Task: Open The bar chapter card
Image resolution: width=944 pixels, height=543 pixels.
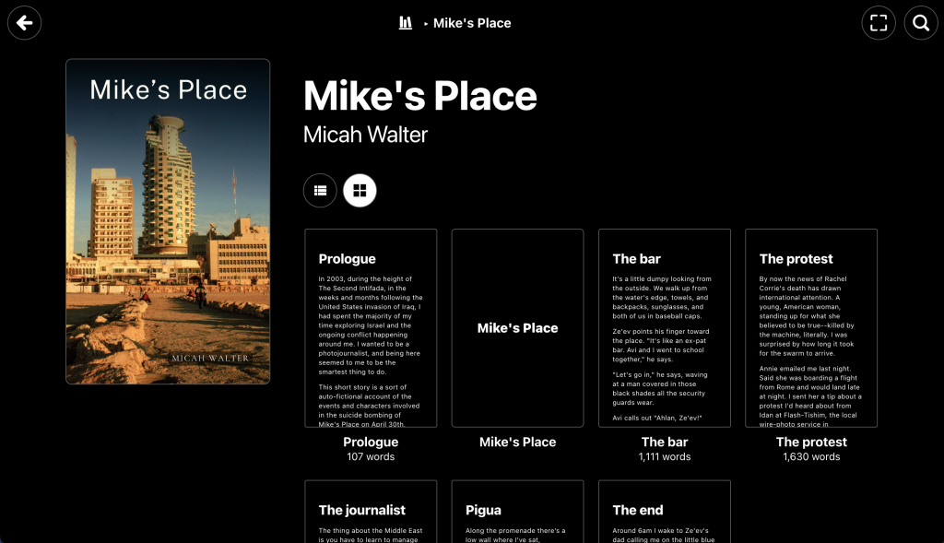Action: tap(664, 327)
